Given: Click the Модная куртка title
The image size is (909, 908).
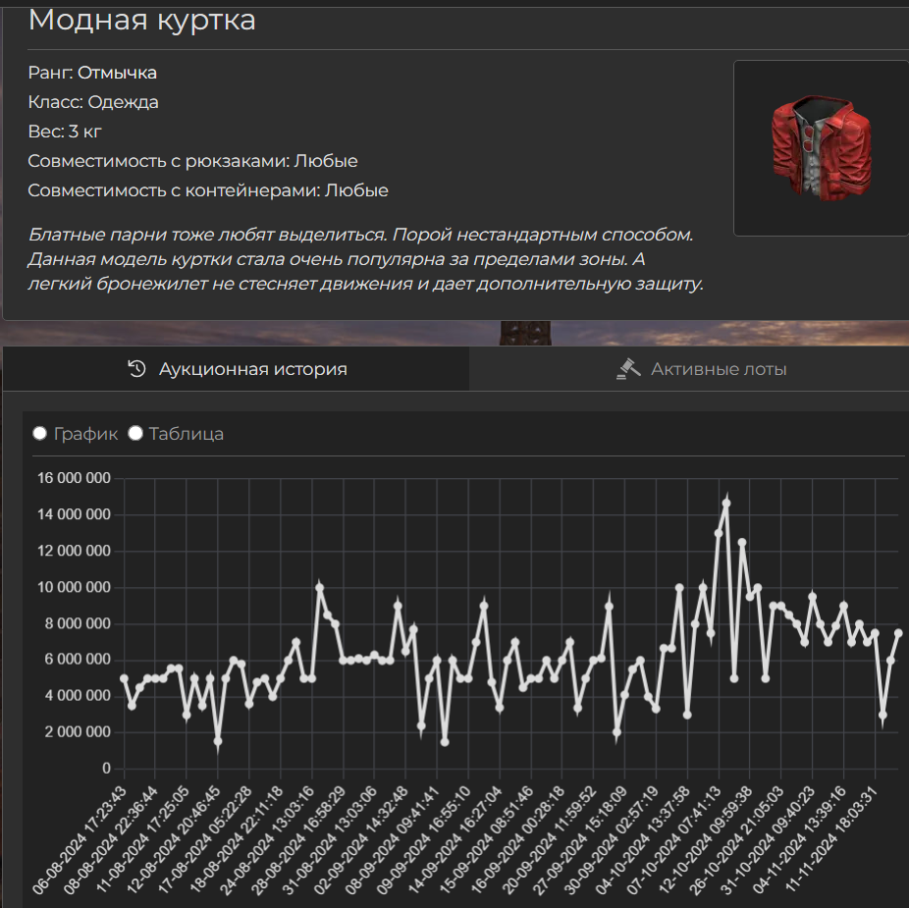Looking at the screenshot, I should pos(142,21).
